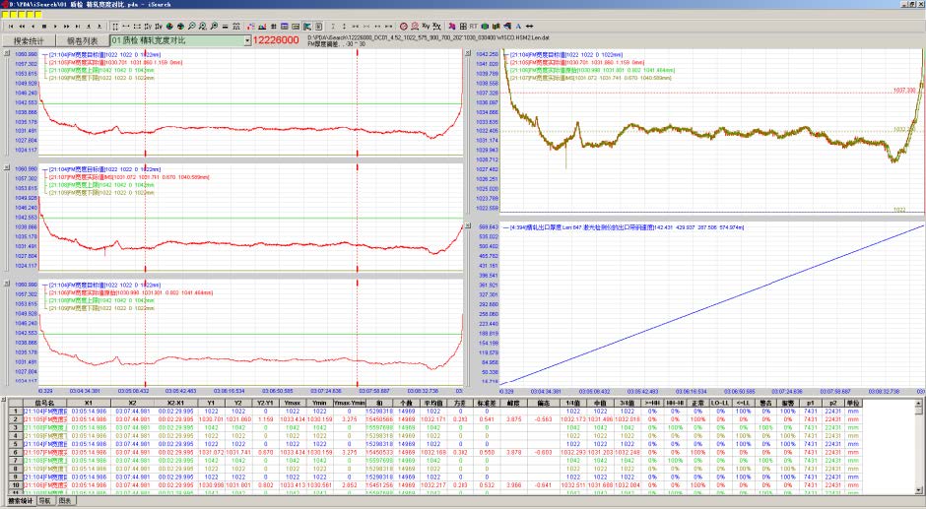Switch to the 图表 bottom tab
The width and height of the screenshot is (926, 509).
click(x=65, y=501)
